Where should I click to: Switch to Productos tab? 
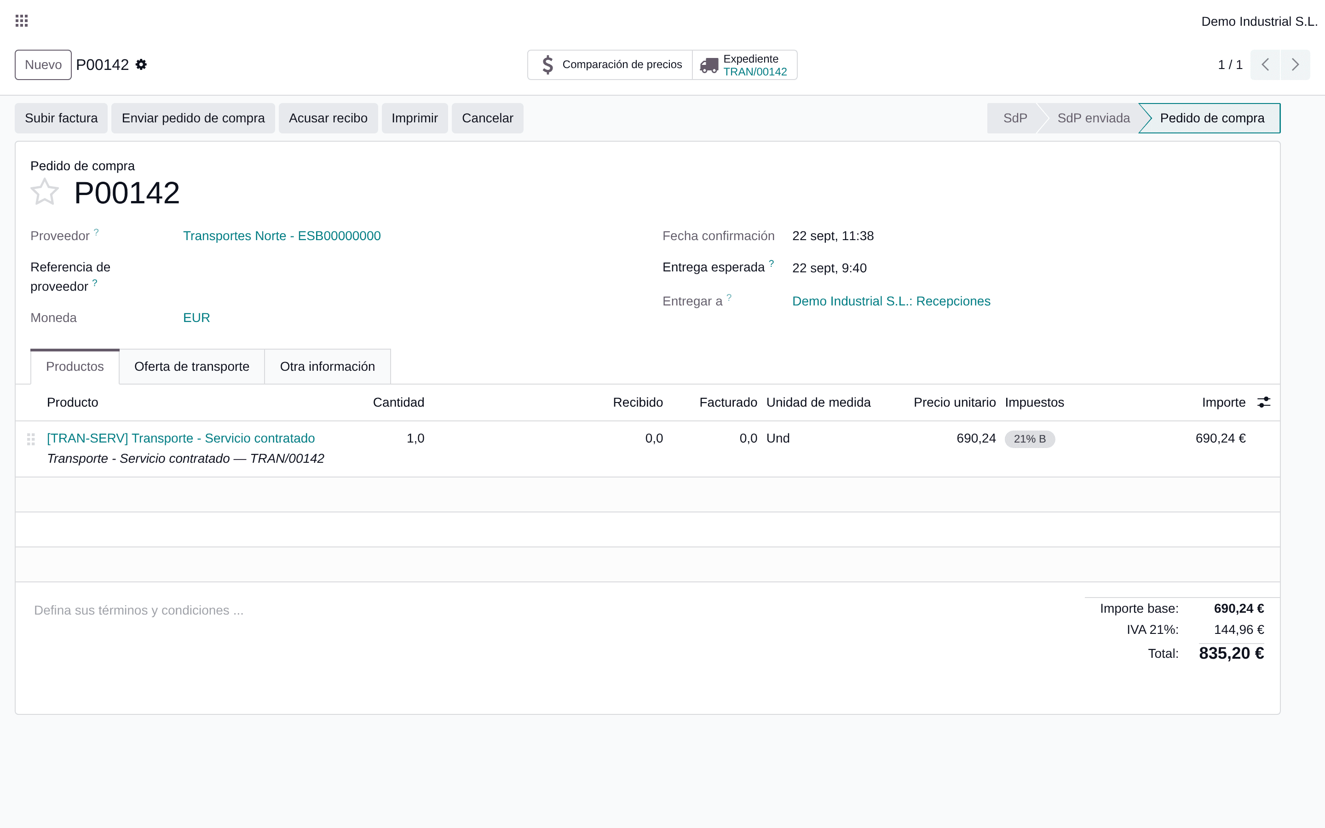75,366
